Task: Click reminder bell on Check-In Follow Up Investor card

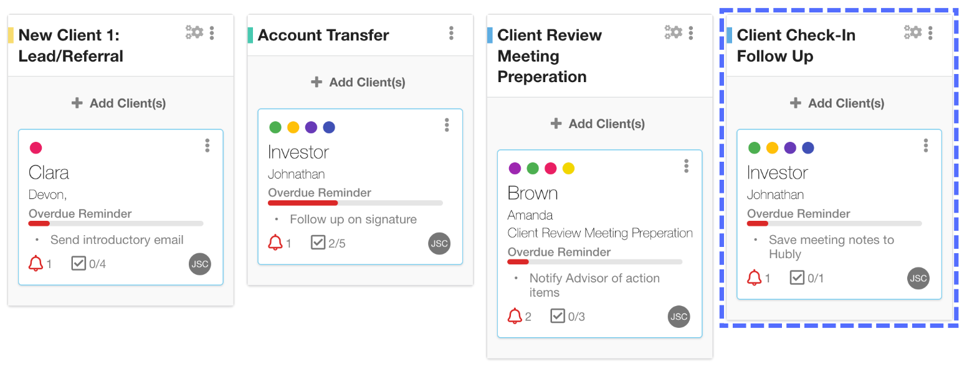Action: tap(754, 277)
